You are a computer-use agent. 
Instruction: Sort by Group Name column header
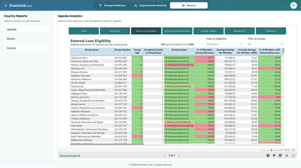pos(91,50)
